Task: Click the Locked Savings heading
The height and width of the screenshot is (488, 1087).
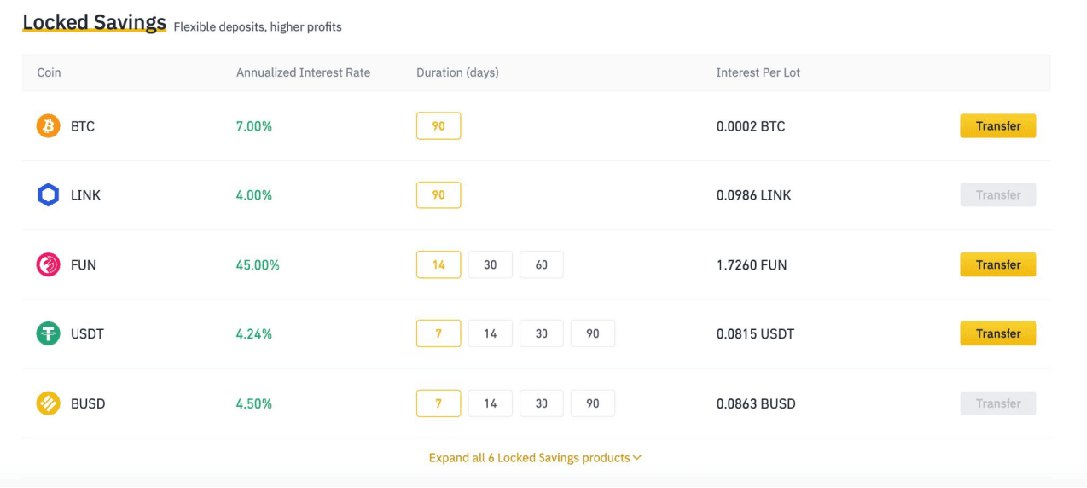Action: click(x=93, y=23)
